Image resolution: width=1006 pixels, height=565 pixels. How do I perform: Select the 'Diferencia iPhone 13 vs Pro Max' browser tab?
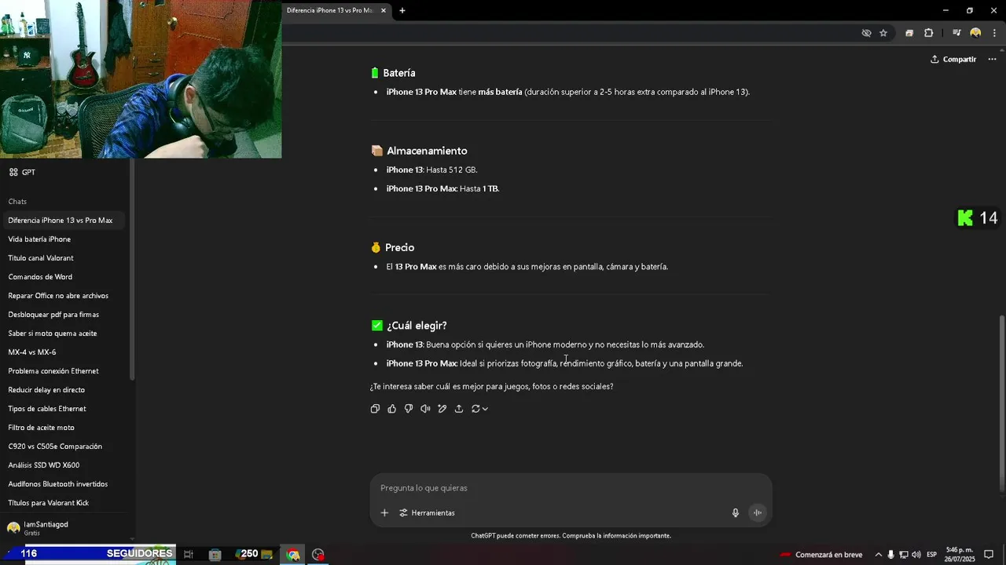(x=329, y=10)
